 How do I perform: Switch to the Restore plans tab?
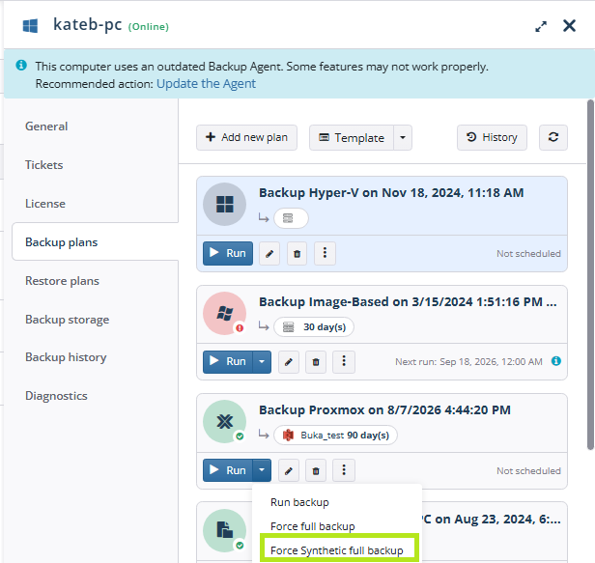(x=62, y=281)
